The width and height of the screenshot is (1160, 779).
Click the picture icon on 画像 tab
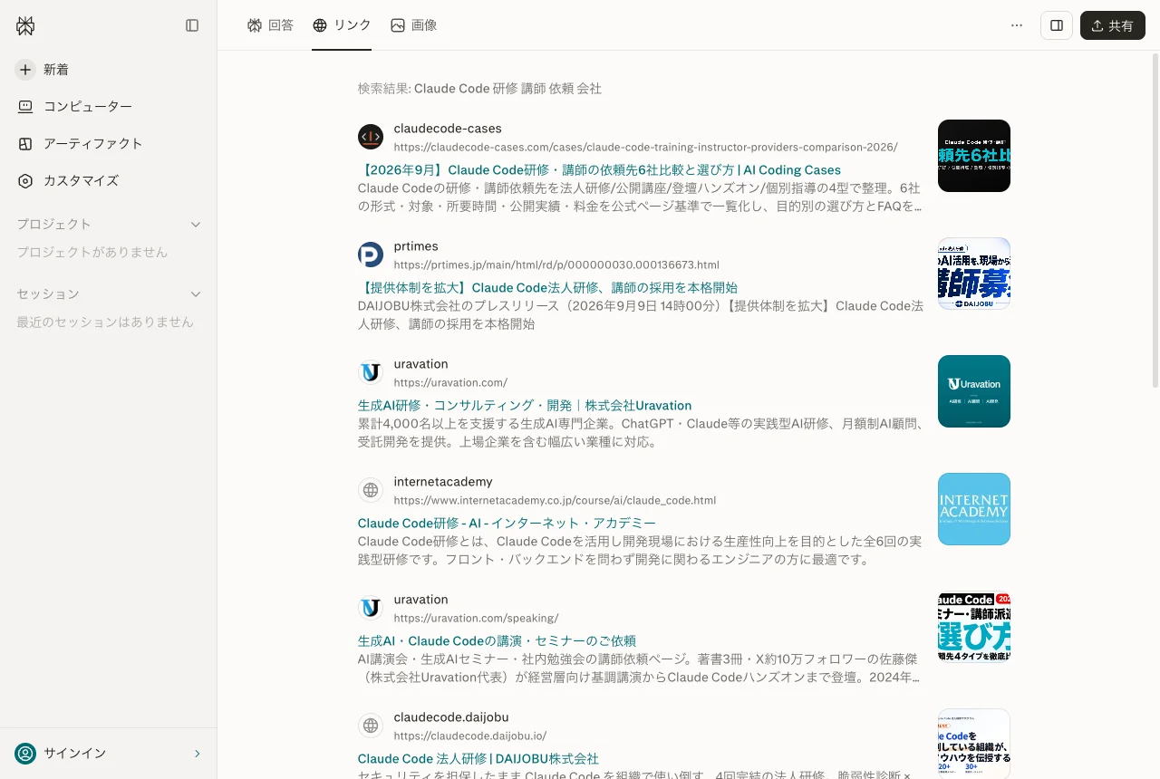click(x=397, y=25)
